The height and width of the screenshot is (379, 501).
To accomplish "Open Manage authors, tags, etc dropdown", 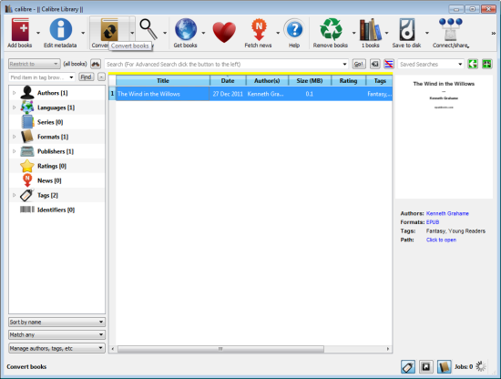I will [56, 348].
